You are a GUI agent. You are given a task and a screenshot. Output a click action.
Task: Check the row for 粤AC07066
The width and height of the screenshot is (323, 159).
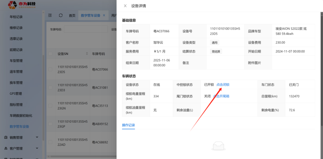click(x=50, y=69)
